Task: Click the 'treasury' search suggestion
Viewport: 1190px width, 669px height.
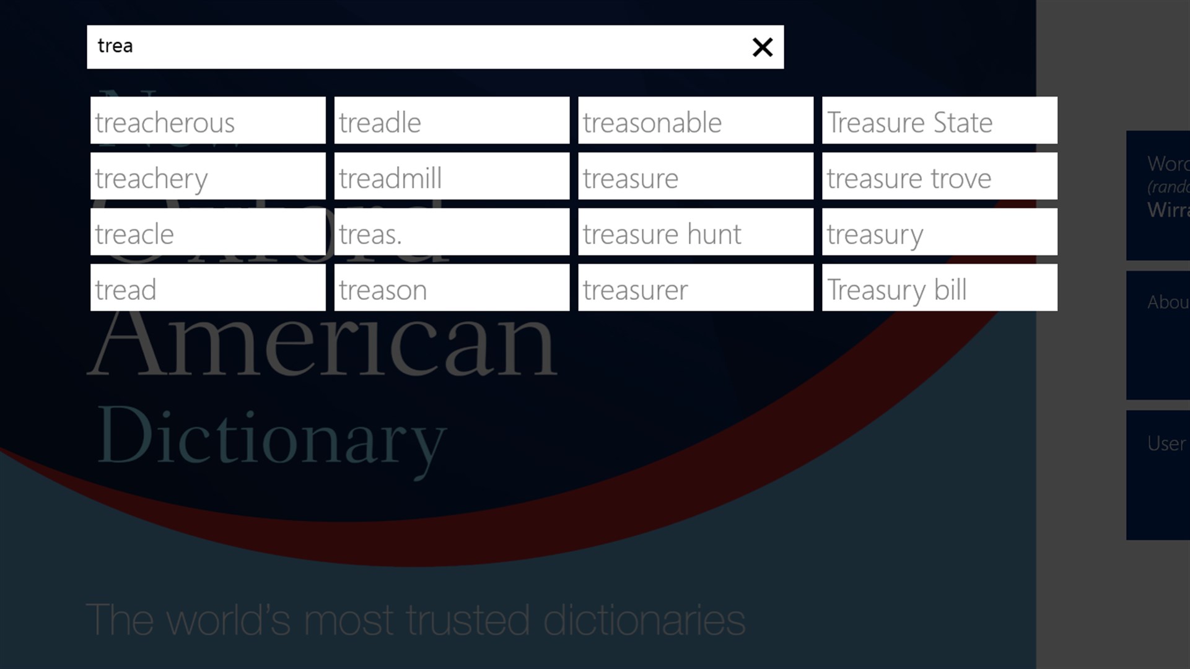Action: (939, 232)
